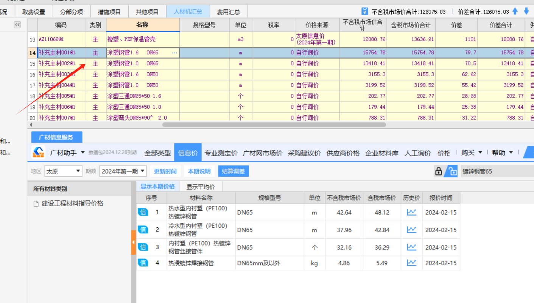Open the 地区 太原 region dropdown

pyautogui.click(x=63, y=171)
